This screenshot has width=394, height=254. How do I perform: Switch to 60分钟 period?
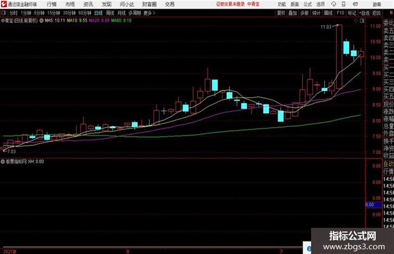[x=85, y=13]
